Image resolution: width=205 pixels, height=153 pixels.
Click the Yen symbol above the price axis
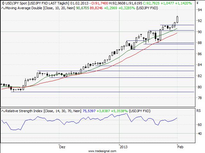(x=197, y=3)
